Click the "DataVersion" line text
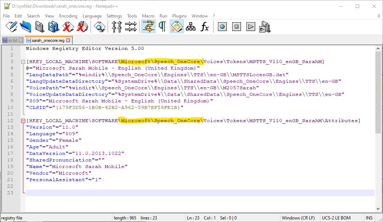Screen dimensions: 383x222 (75, 154)
